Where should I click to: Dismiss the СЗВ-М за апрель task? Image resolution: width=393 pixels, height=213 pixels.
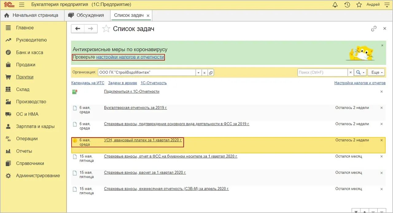[382, 189]
